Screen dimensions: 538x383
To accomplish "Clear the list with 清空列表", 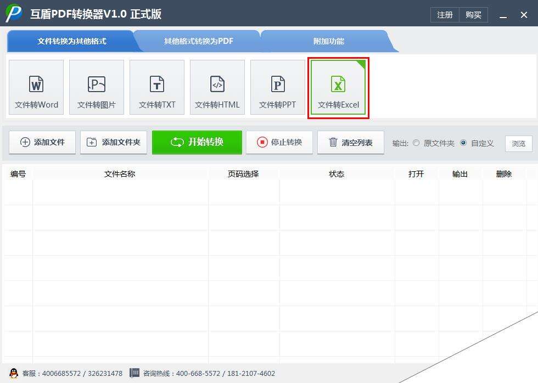I will coord(351,142).
